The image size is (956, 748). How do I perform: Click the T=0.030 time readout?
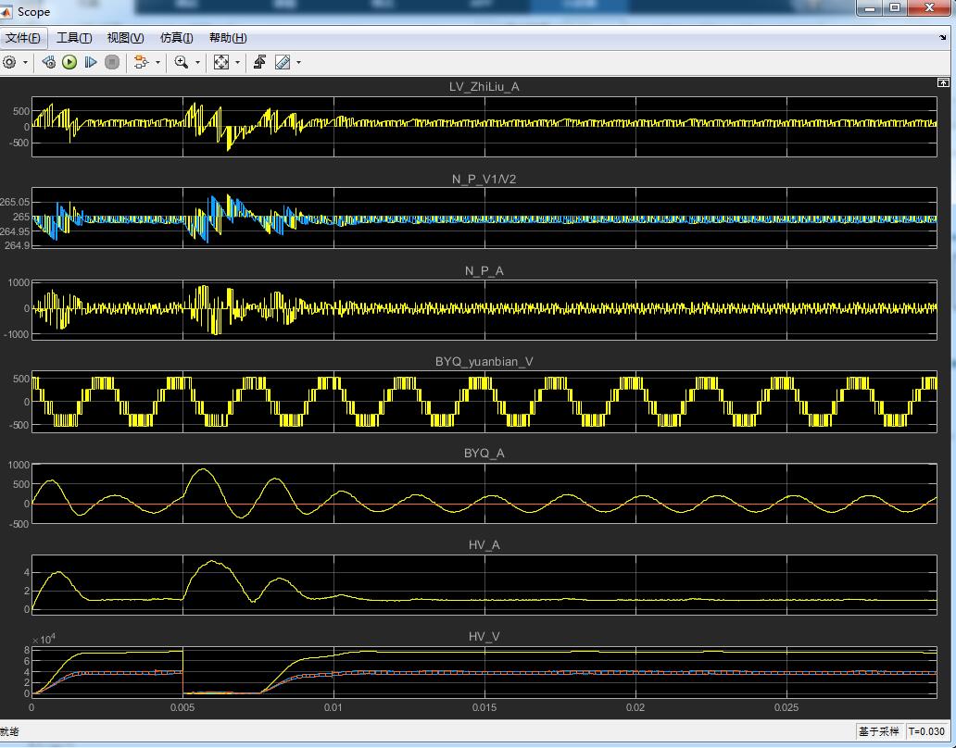[x=926, y=731]
